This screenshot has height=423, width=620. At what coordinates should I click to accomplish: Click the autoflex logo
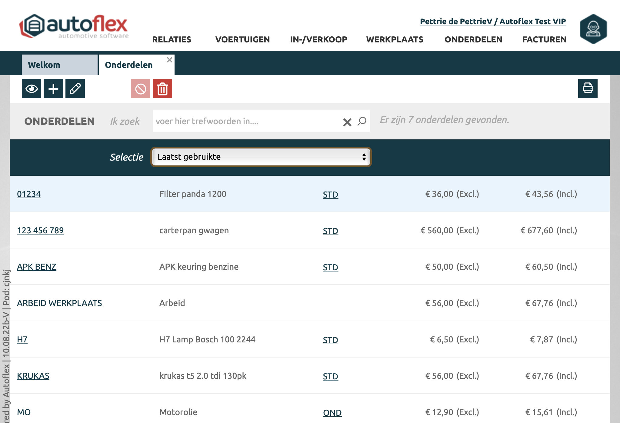pos(75,27)
